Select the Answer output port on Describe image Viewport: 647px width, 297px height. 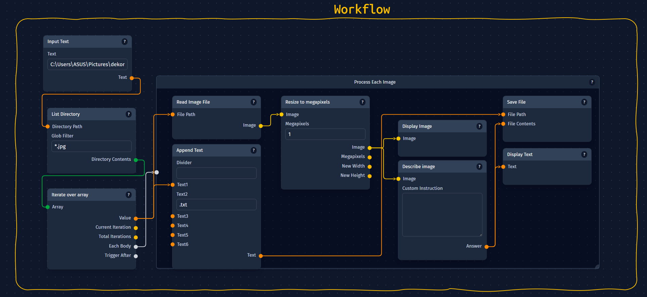click(x=487, y=247)
